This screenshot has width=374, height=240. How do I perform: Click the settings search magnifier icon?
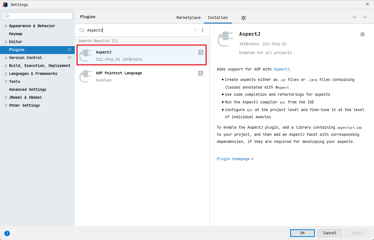(7, 16)
